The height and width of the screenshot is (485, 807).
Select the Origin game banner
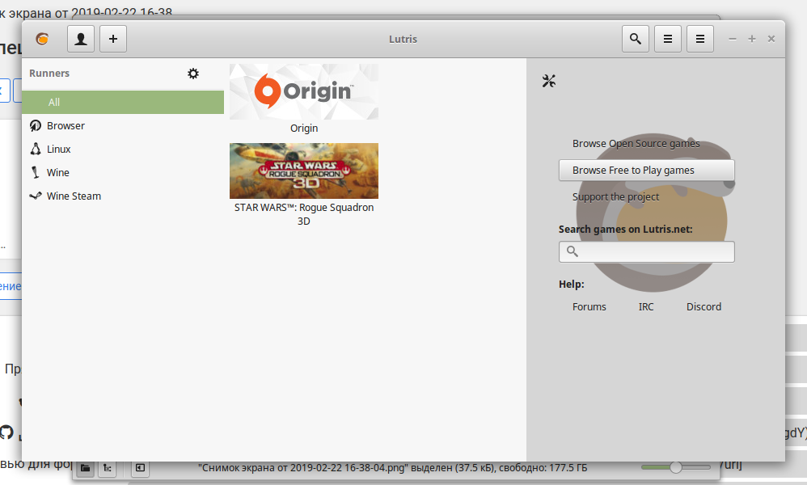click(304, 91)
